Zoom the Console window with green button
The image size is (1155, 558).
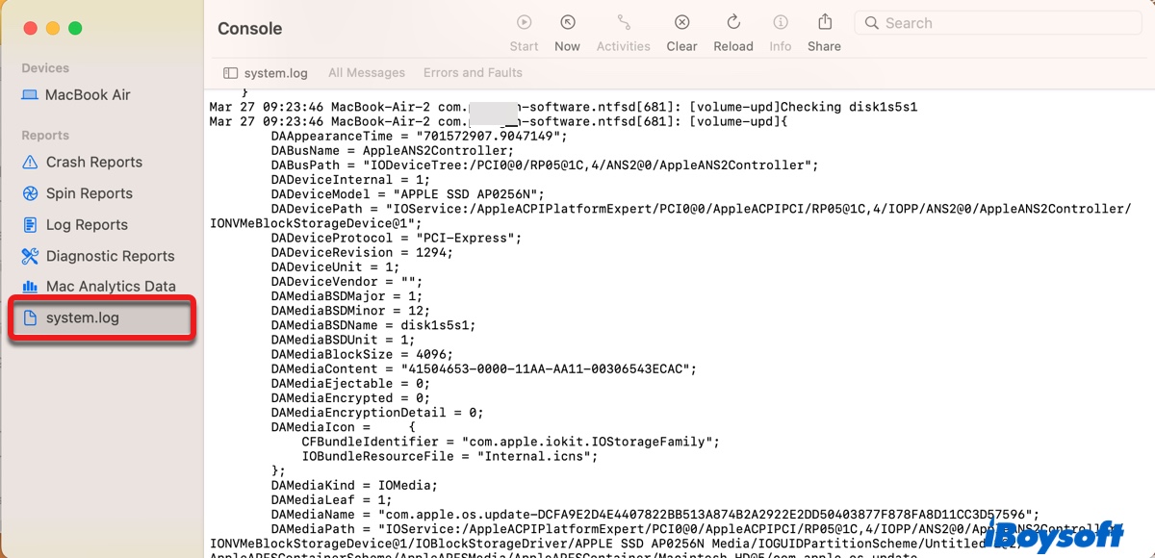(x=75, y=29)
